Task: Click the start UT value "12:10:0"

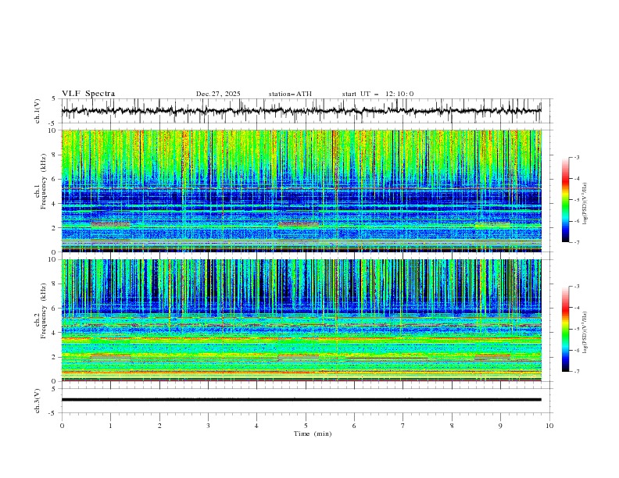Action: (x=399, y=94)
